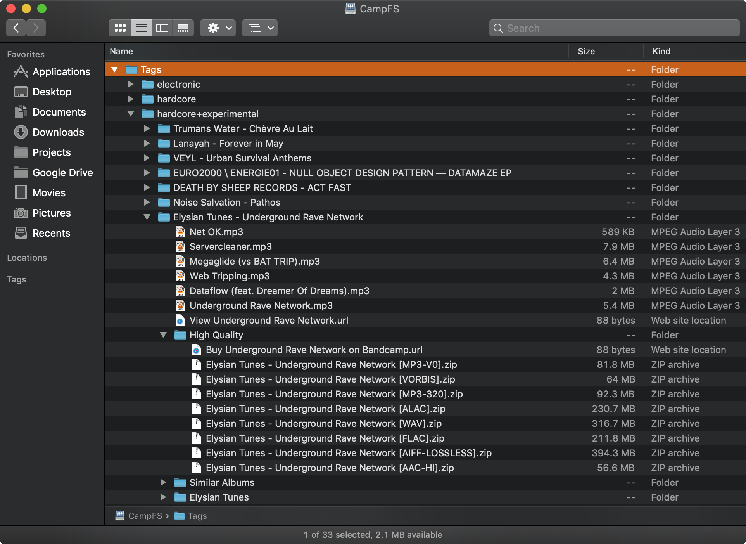This screenshot has width=746, height=544.
Task: Expand the hardcore folder
Action: coord(131,99)
